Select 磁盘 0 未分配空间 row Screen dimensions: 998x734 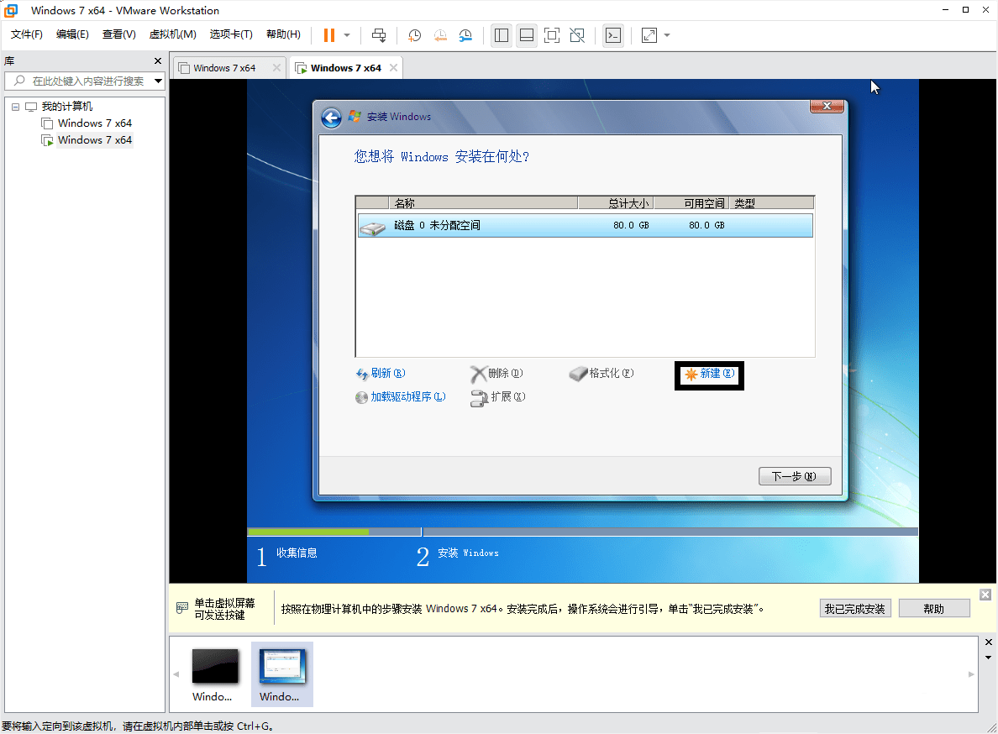click(585, 226)
